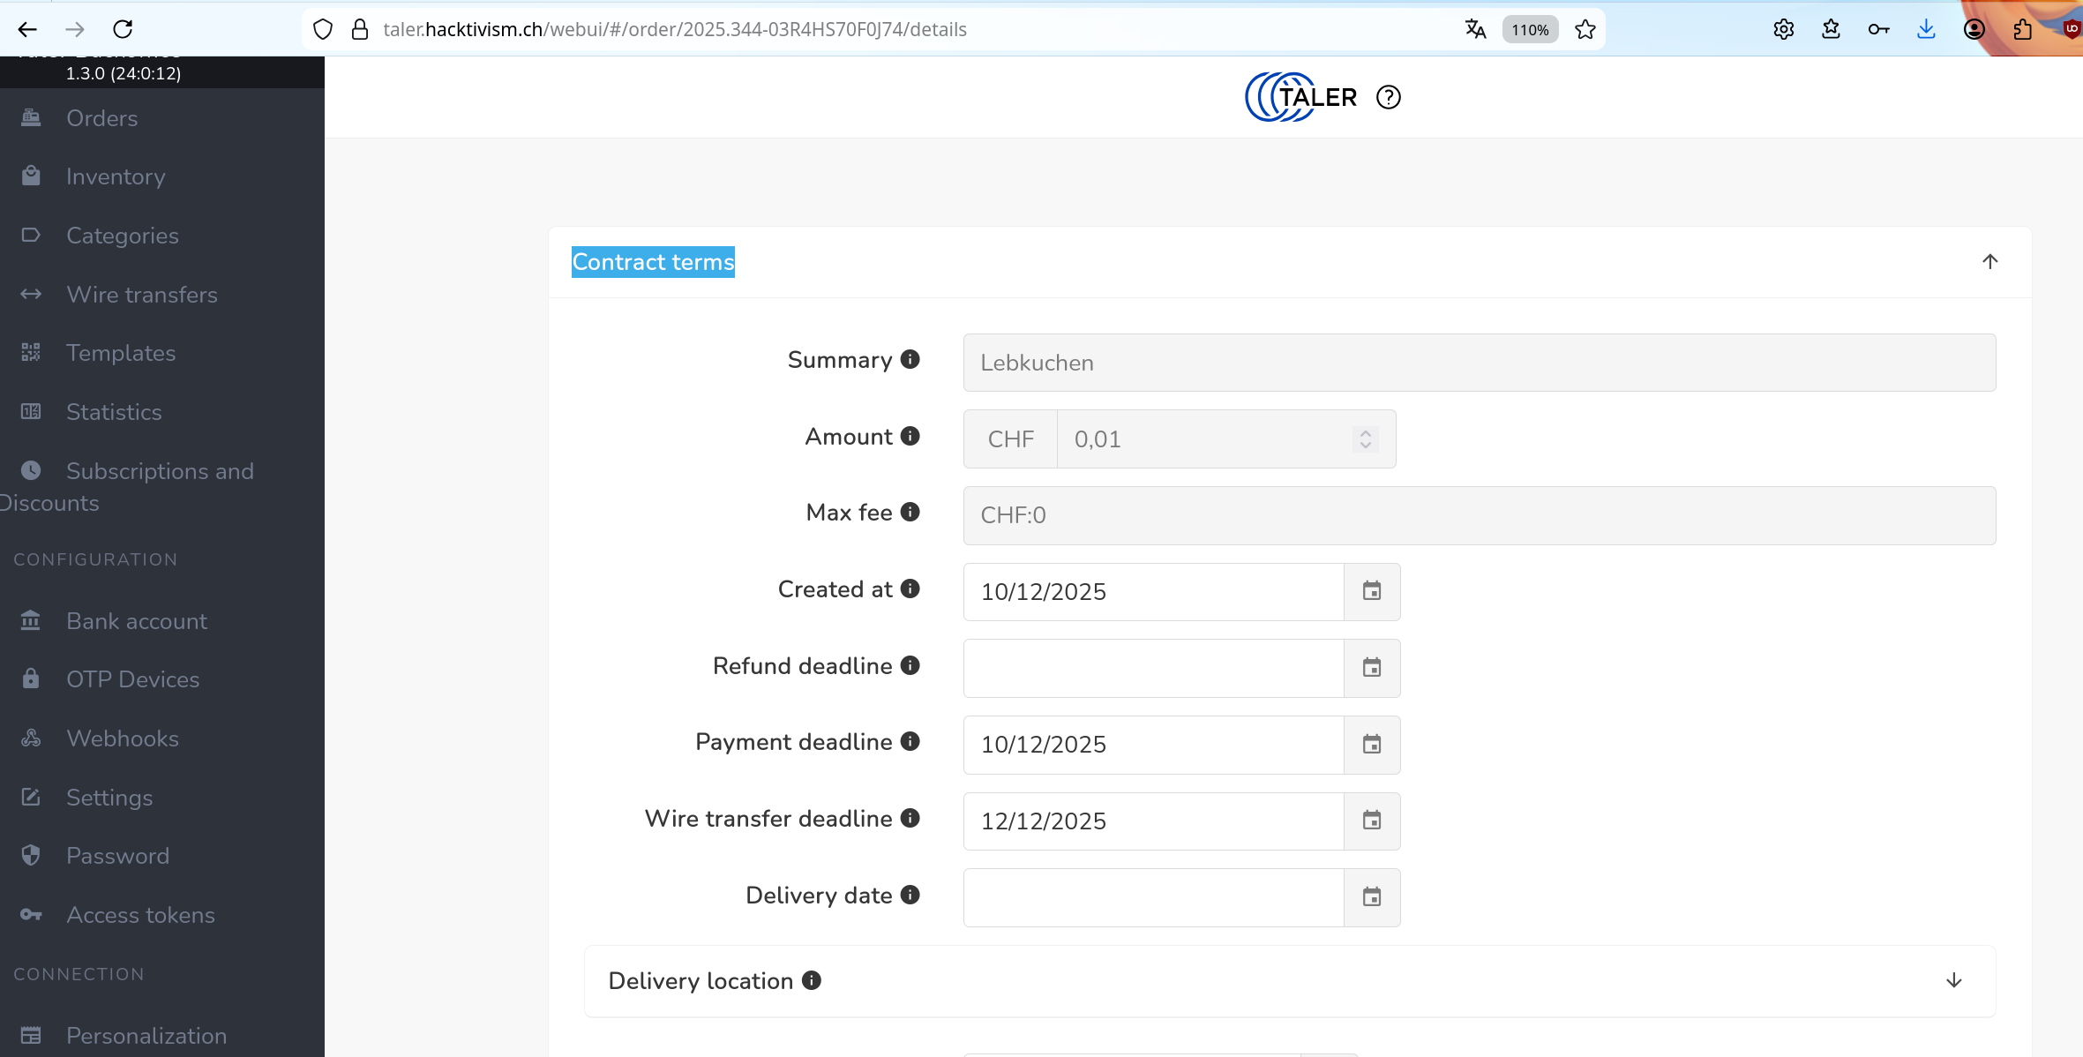Click info icon next to Delivery location
The height and width of the screenshot is (1057, 2083).
point(811,980)
